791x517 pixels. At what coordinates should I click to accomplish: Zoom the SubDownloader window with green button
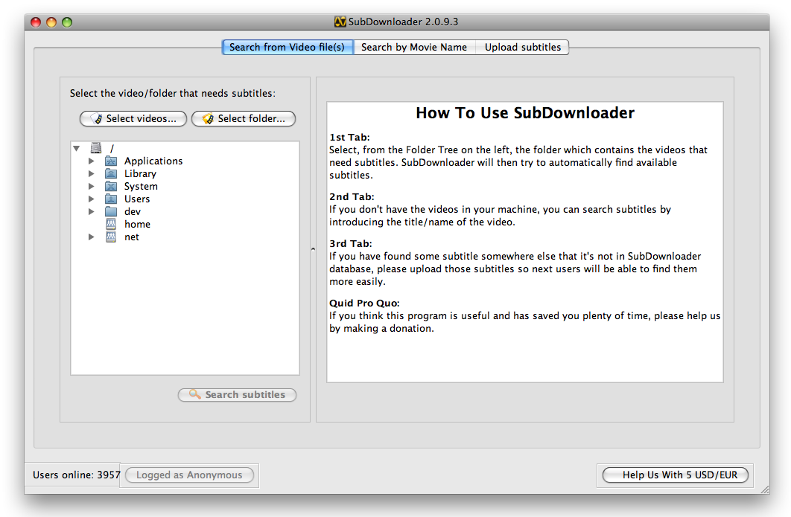click(x=67, y=22)
